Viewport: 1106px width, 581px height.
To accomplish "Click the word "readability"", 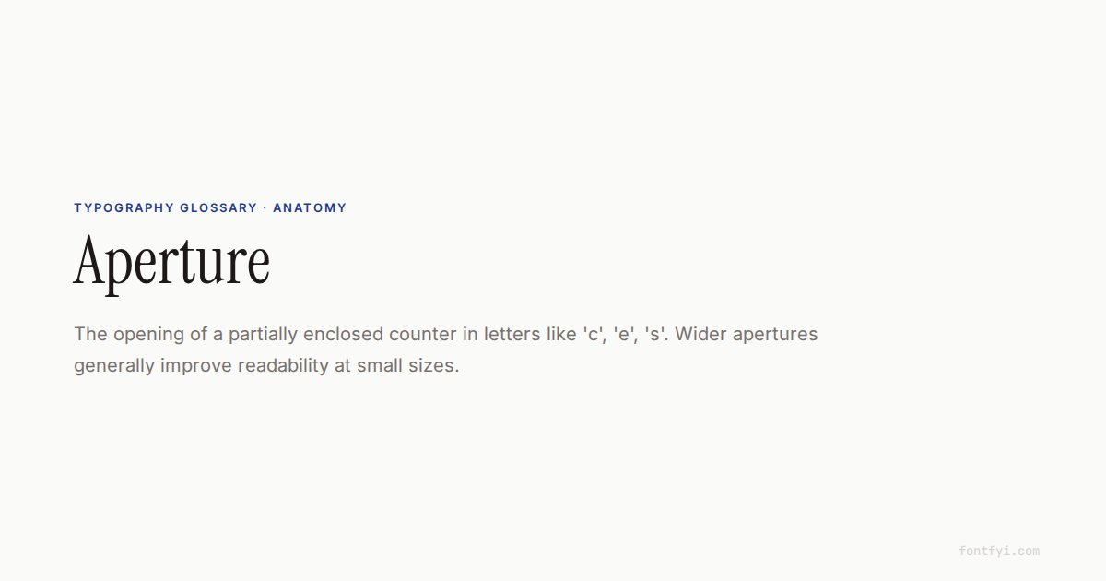I will tap(283, 365).
